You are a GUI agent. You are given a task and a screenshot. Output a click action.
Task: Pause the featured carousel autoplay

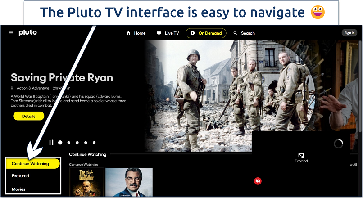point(51,143)
